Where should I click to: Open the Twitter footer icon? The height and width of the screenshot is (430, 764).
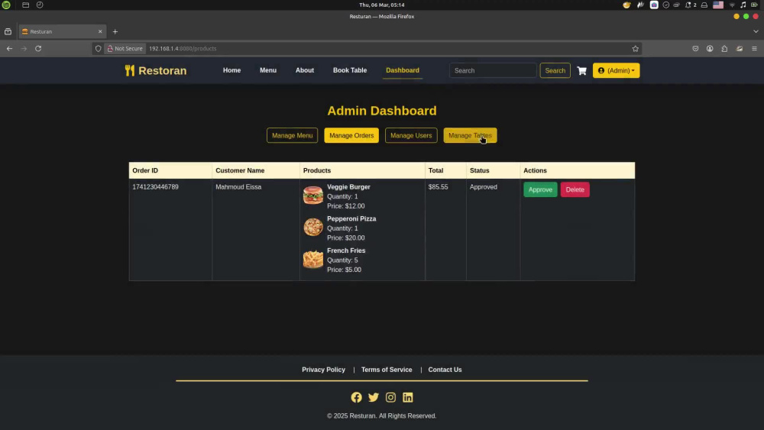[x=374, y=397]
